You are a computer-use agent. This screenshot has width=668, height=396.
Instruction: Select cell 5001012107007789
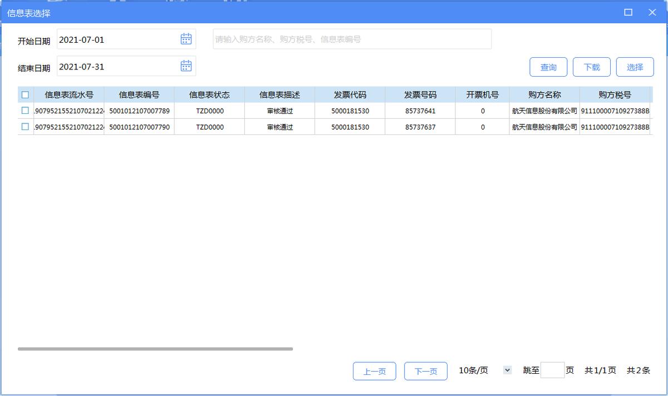click(139, 111)
